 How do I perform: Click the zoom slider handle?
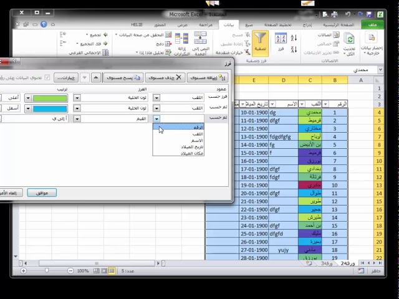click(x=47, y=270)
